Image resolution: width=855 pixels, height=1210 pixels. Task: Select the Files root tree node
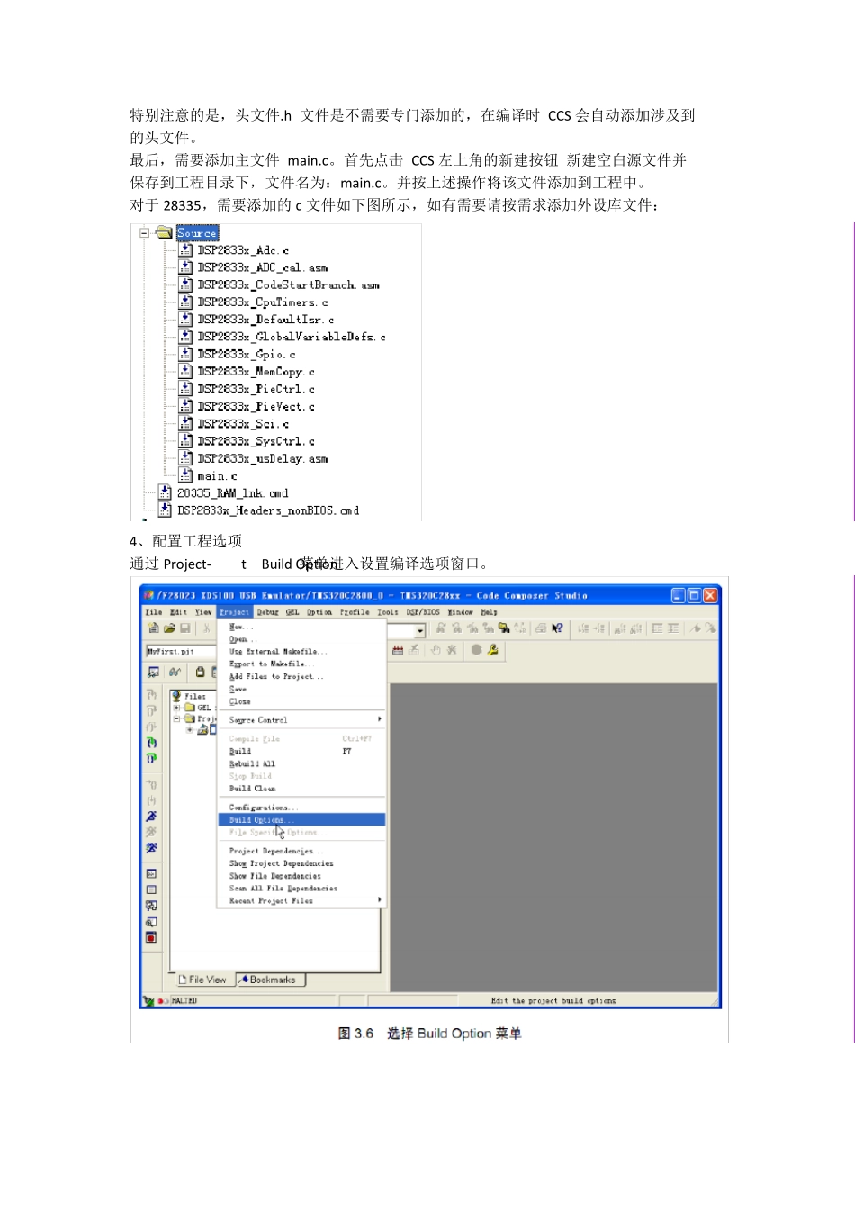point(195,697)
